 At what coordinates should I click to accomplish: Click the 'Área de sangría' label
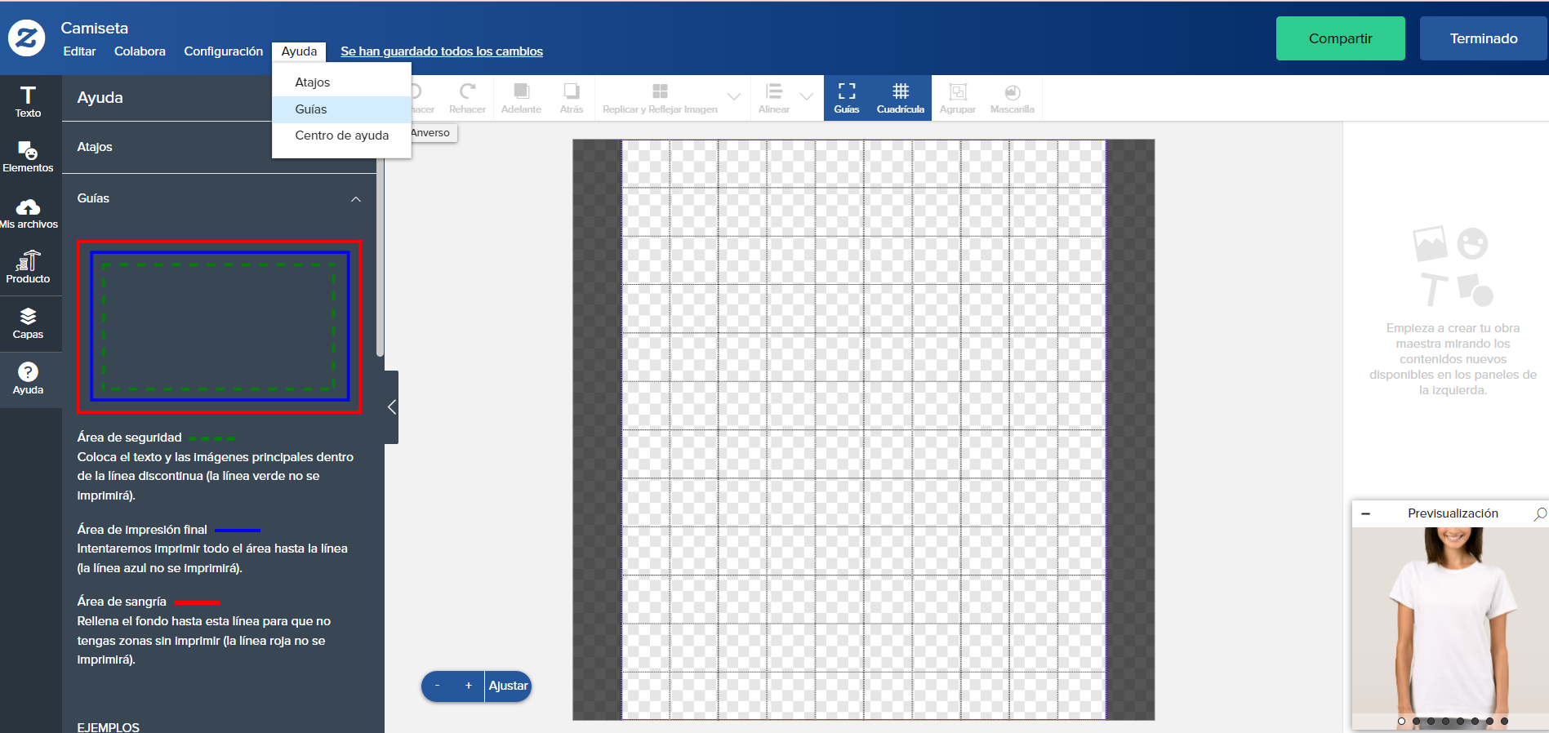pyautogui.click(x=122, y=602)
